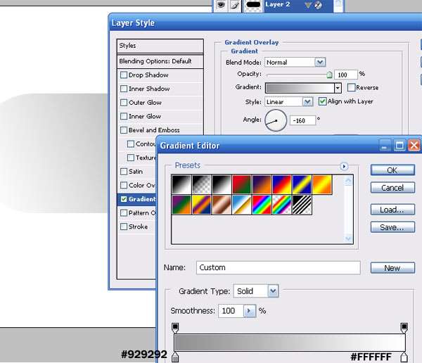Select Blending Options: Default

160,61
